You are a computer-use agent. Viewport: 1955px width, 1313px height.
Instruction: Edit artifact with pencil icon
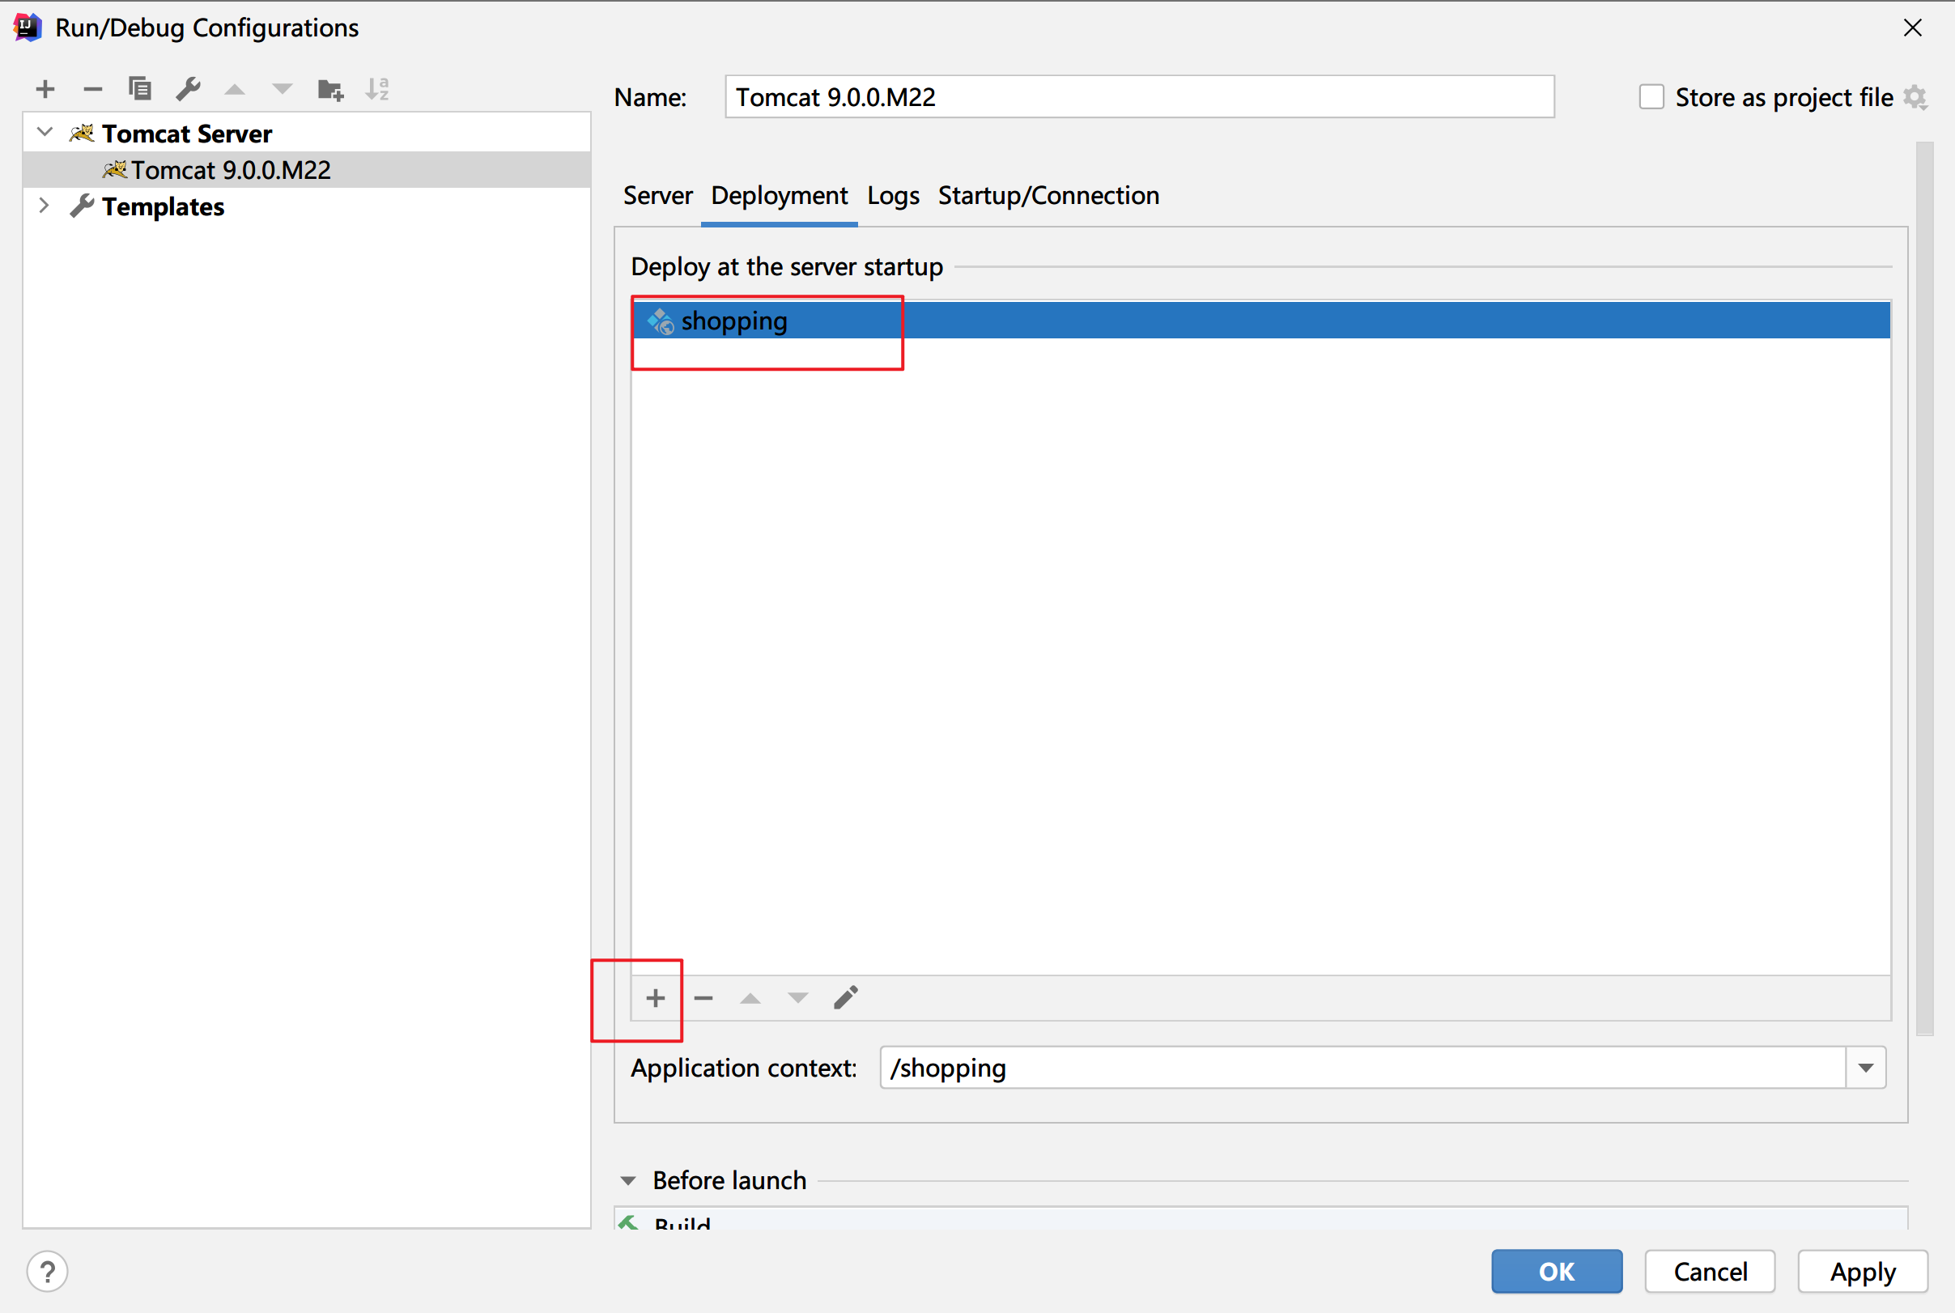[x=846, y=997]
